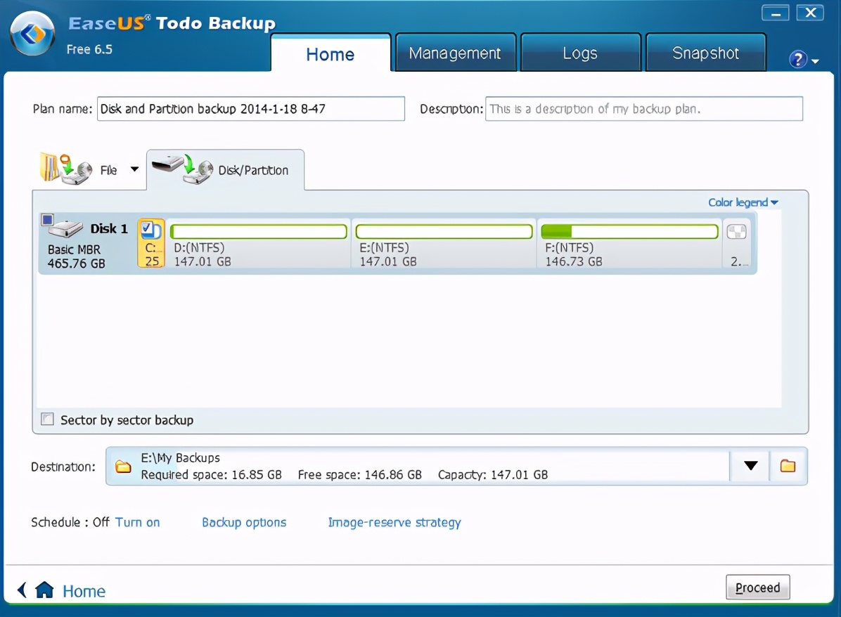Toggle the Disk 1 checkbox
Viewport: 841px width, 617px height.
click(x=47, y=219)
